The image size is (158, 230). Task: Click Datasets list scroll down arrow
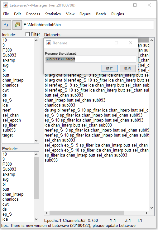(151, 208)
